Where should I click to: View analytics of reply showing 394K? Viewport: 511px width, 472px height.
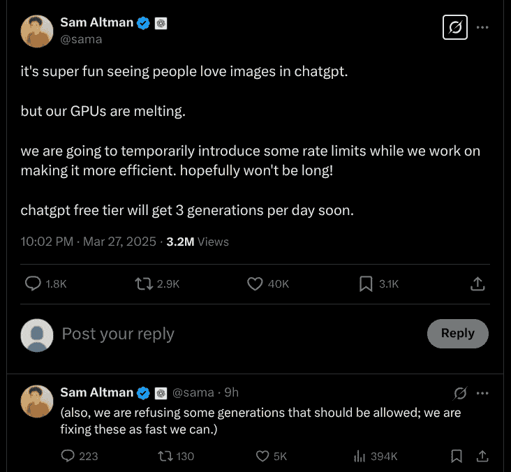point(360,456)
